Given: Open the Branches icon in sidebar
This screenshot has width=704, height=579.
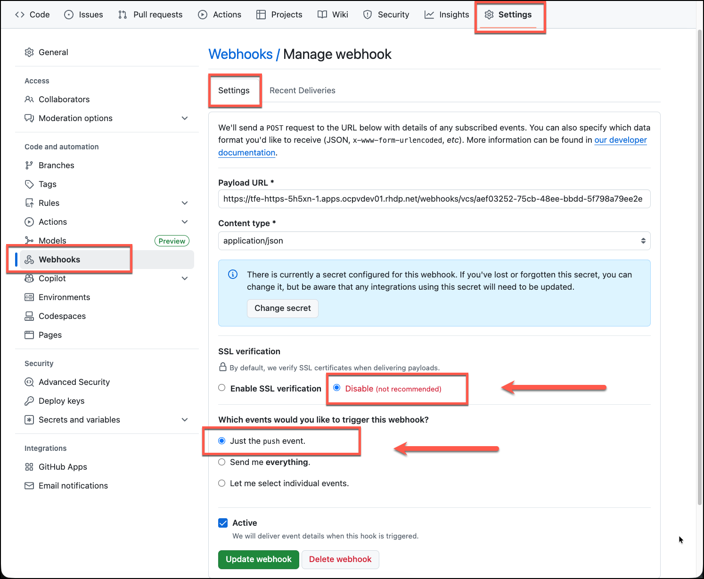Looking at the screenshot, I should pyautogui.click(x=29, y=165).
